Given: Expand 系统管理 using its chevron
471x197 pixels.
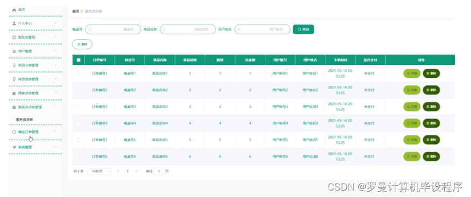Looking at the screenshot, I should click(x=55, y=147).
